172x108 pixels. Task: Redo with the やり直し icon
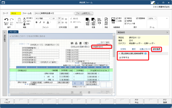tap(12, 22)
